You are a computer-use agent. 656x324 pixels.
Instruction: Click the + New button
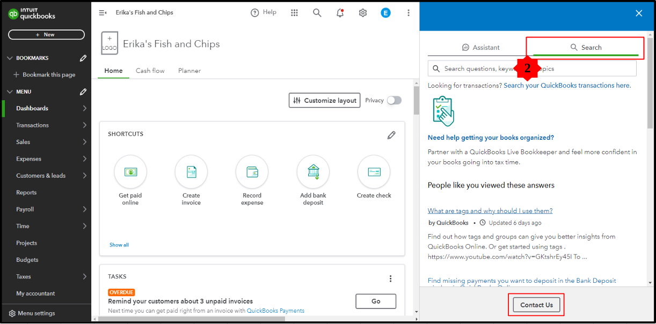(x=46, y=34)
